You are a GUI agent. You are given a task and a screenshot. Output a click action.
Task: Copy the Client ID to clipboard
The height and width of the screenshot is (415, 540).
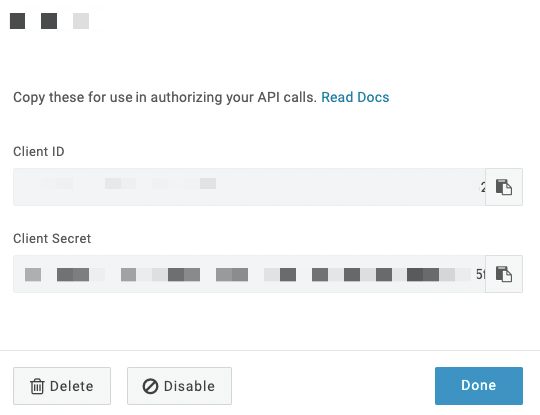(x=504, y=187)
